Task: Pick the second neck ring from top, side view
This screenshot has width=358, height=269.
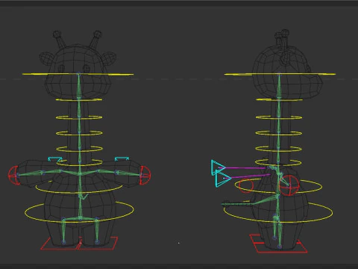Action: tap(279, 117)
